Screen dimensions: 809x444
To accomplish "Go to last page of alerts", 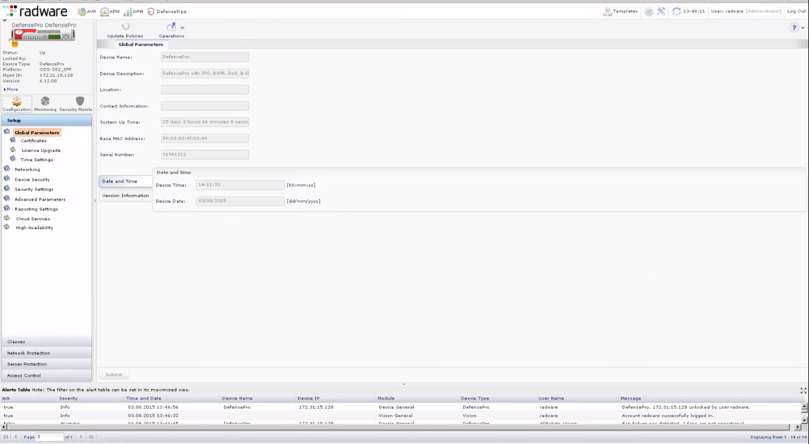I will (90, 437).
